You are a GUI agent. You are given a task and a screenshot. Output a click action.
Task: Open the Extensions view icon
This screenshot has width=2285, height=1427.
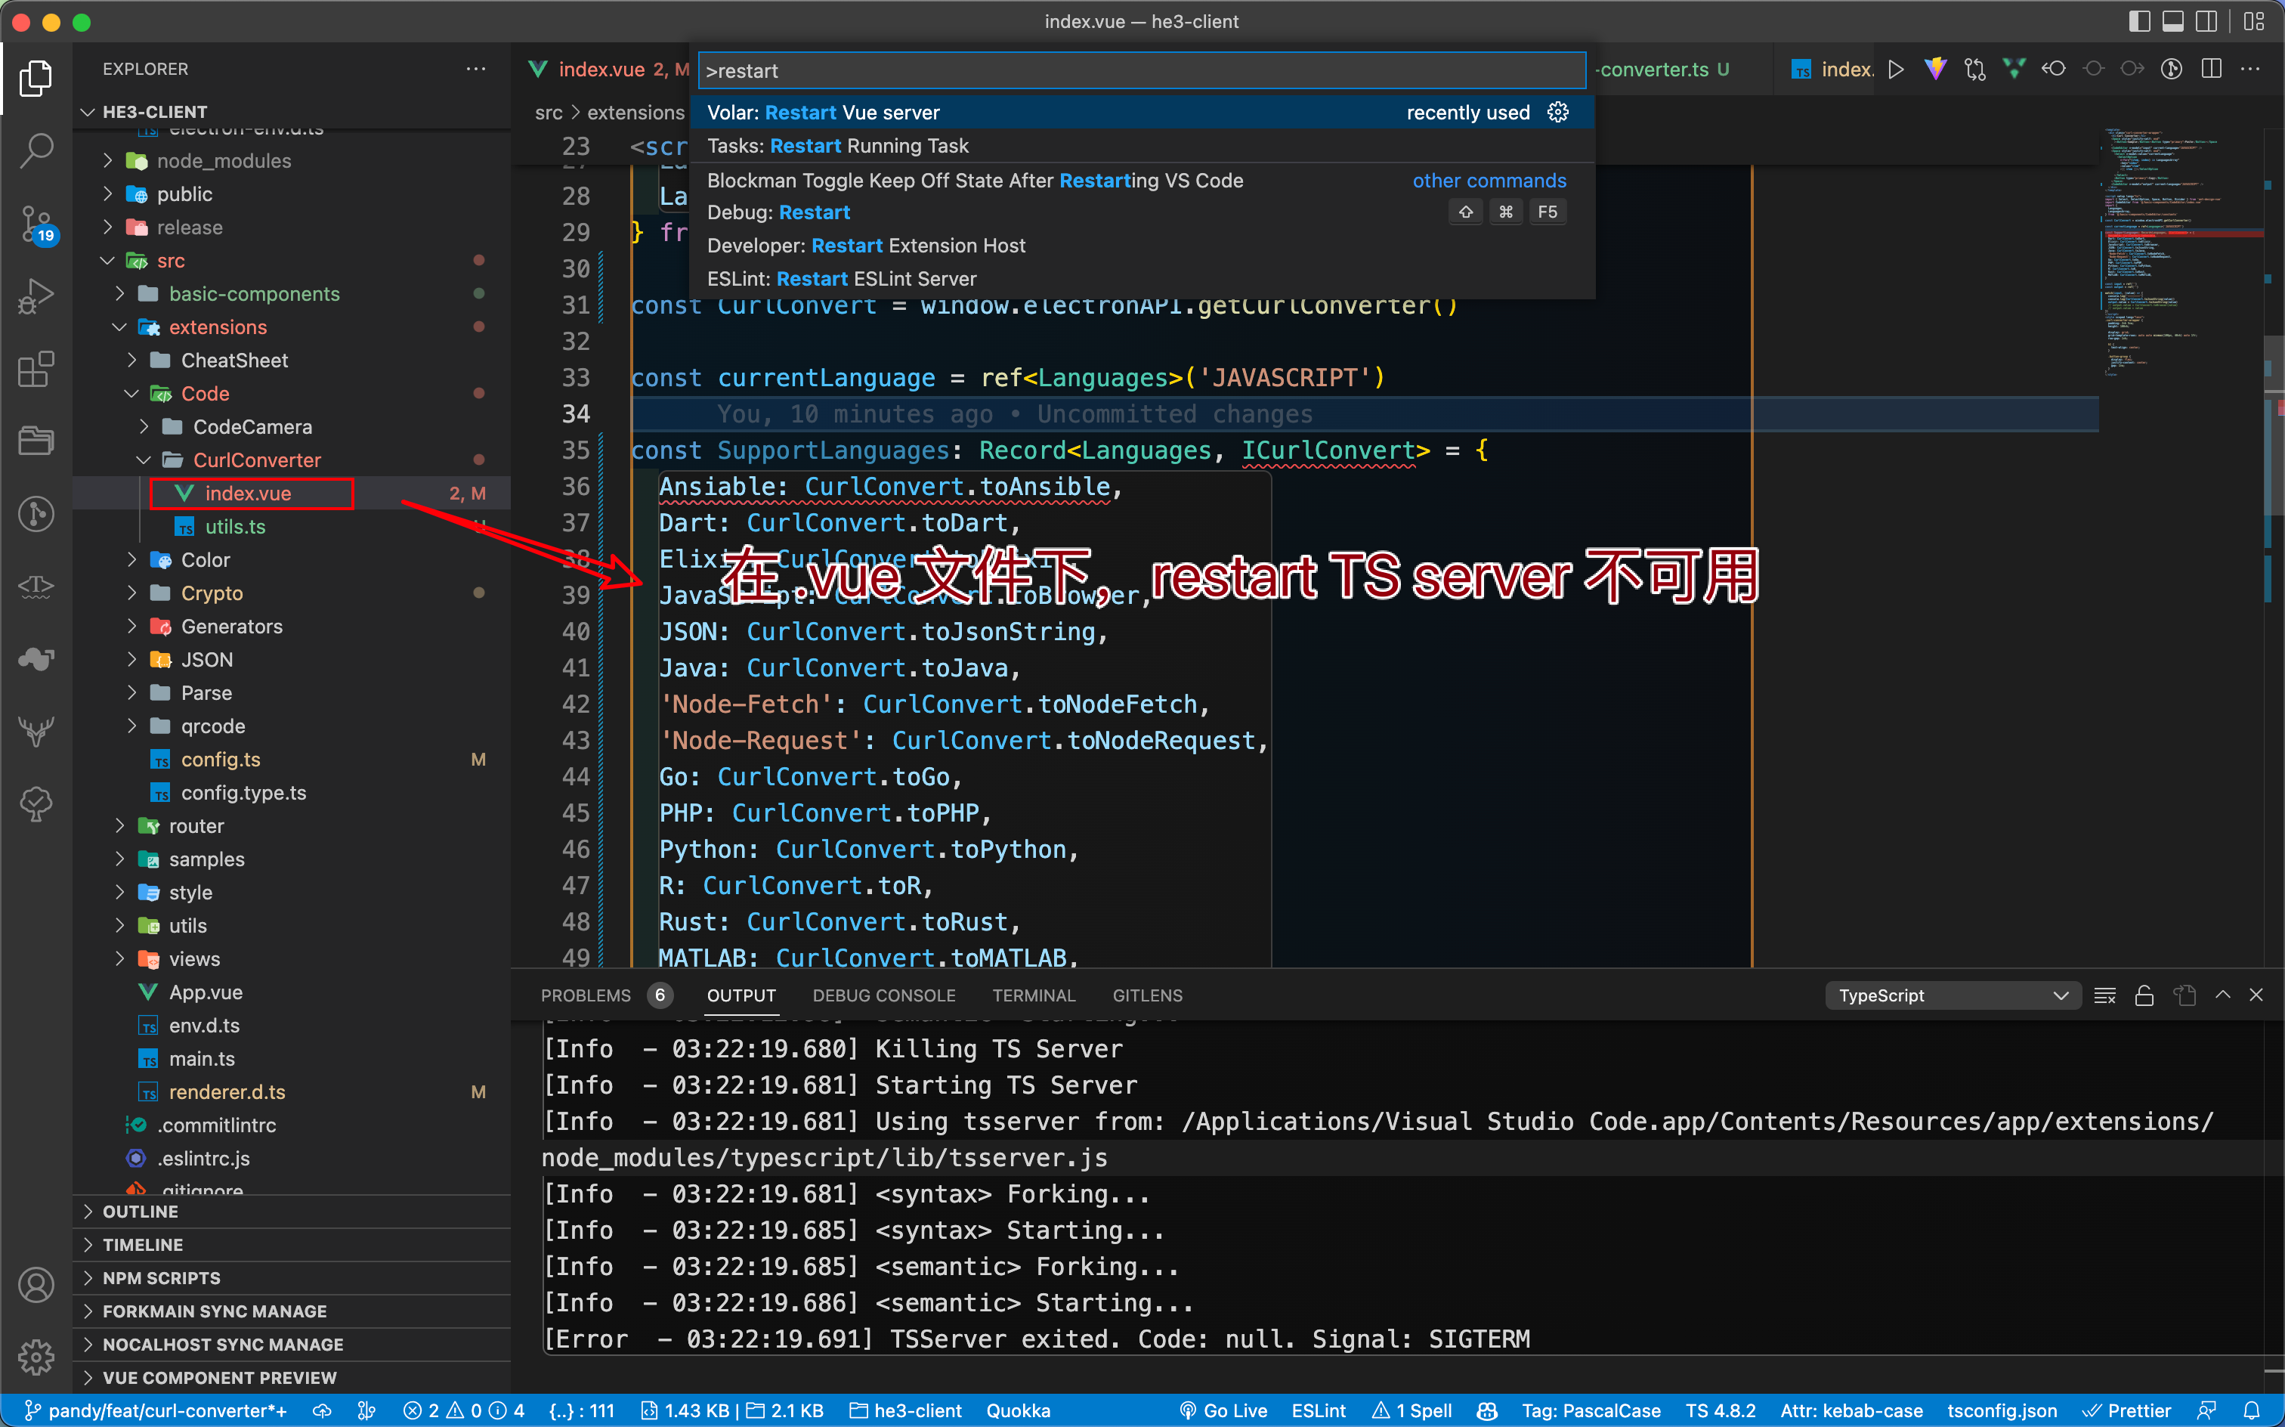pyautogui.click(x=36, y=368)
